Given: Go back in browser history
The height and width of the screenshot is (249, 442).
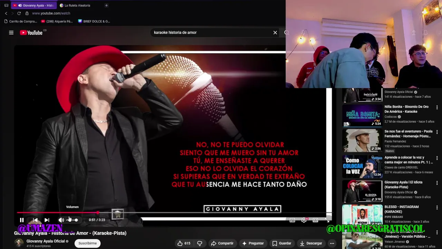Looking at the screenshot, I should [x=6, y=13].
